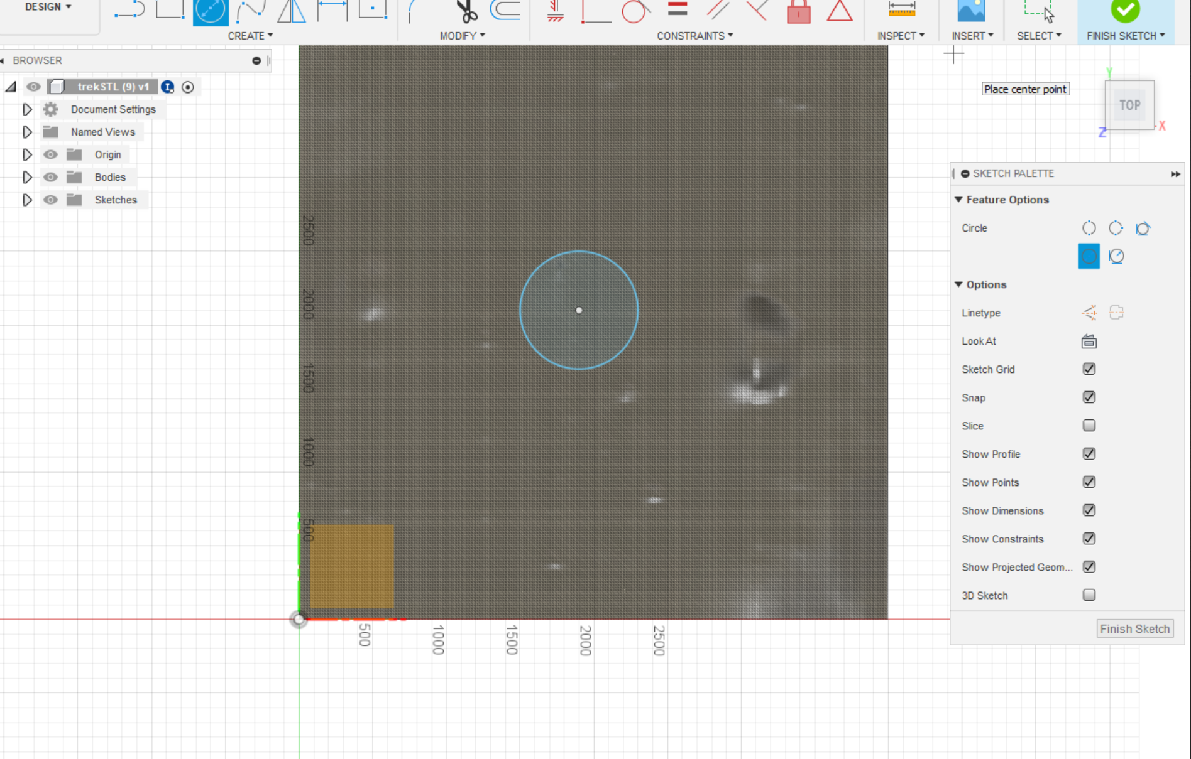Select the Sketch Dimension tool

332,10
